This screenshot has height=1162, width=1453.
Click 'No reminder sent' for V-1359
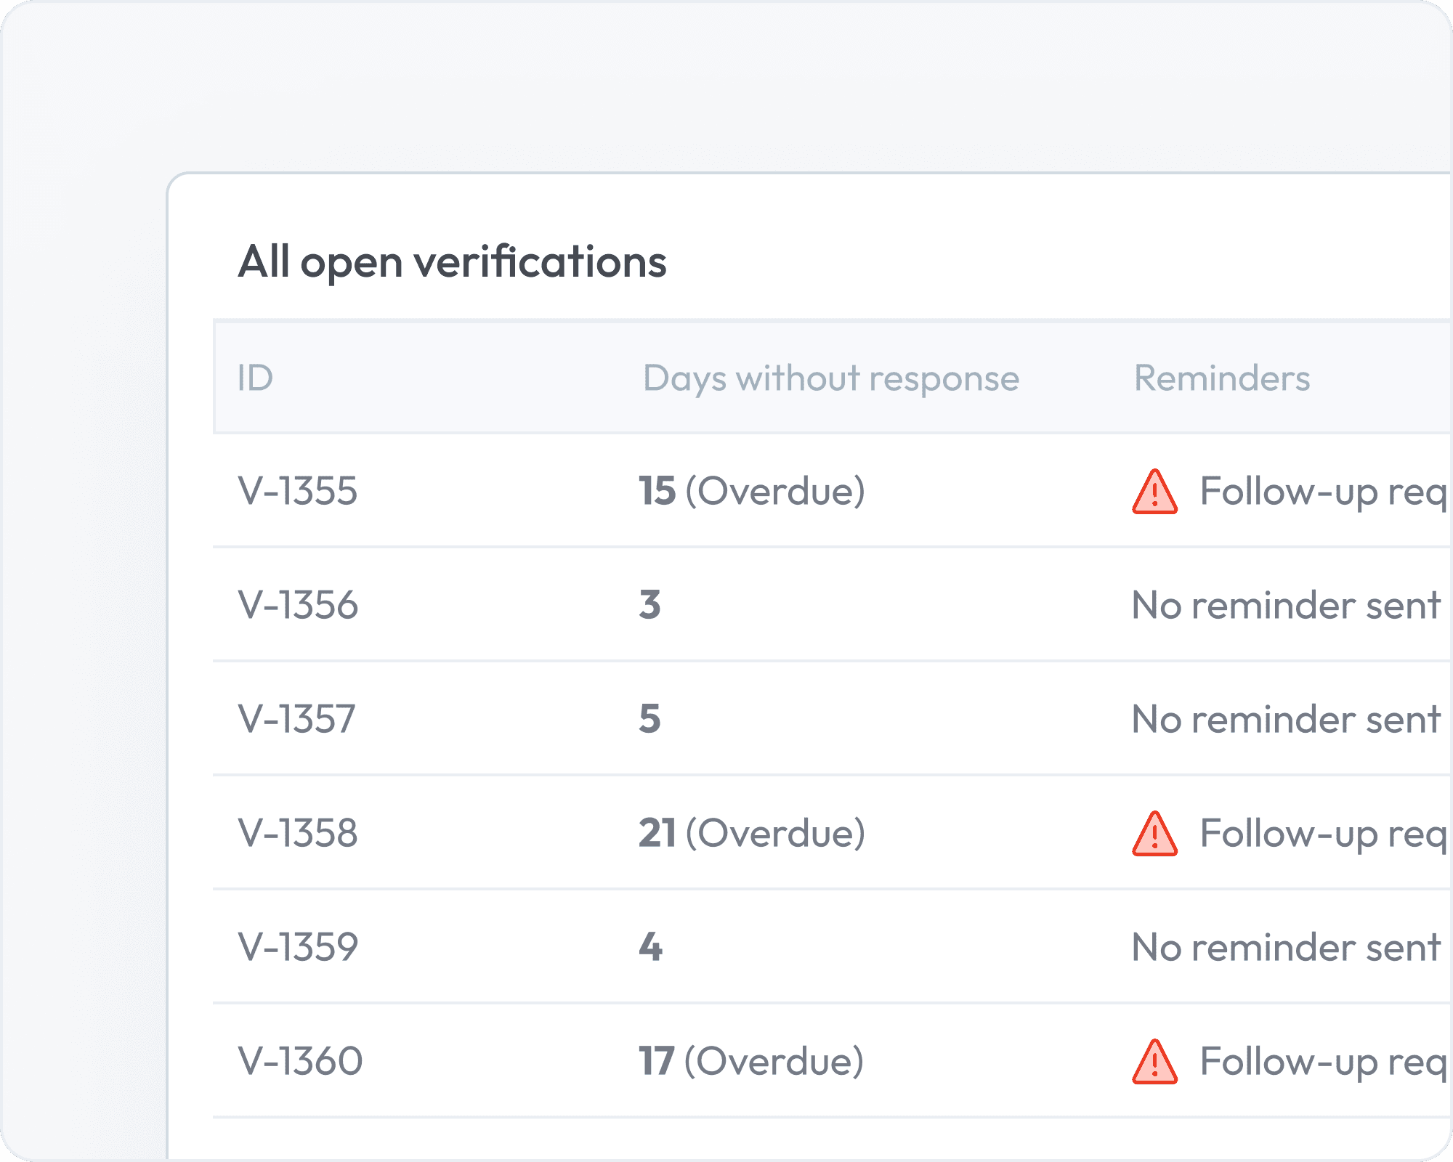click(x=1286, y=947)
